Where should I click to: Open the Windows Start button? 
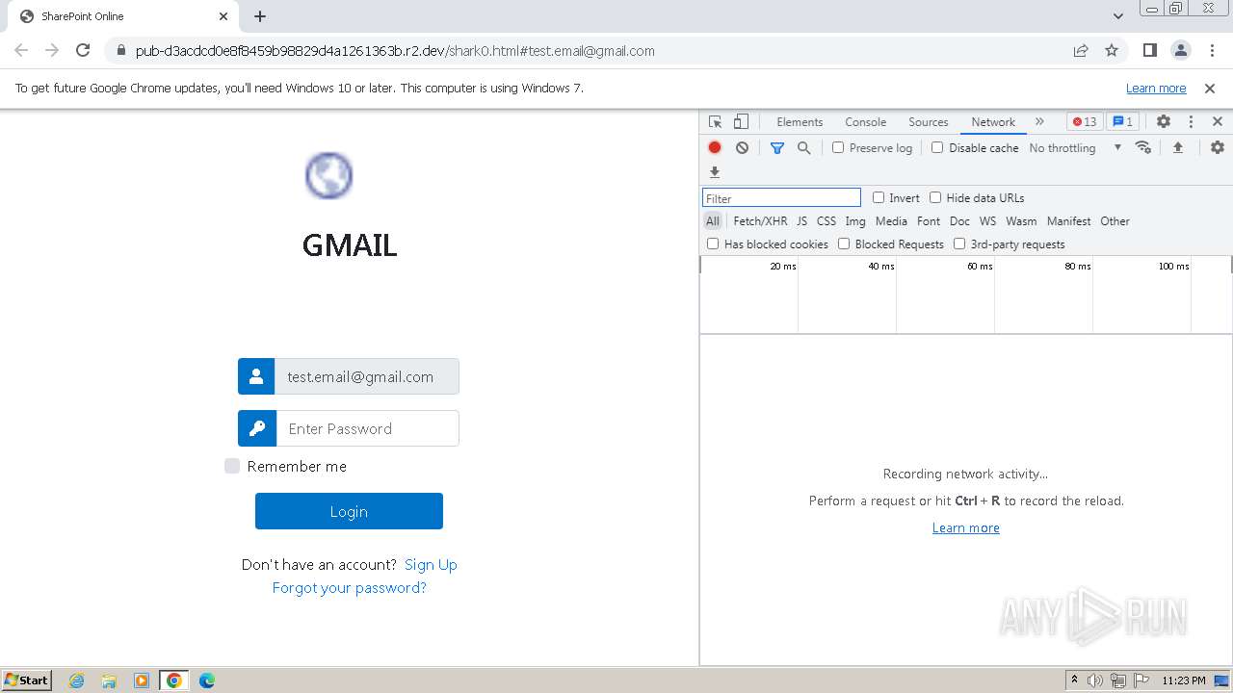[x=27, y=680]
